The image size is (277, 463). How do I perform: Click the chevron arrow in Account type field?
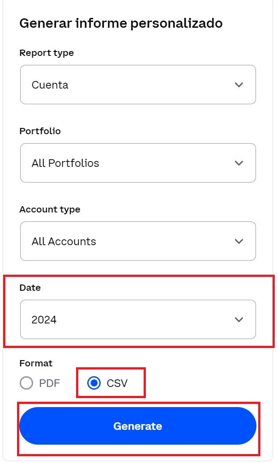point(239,242)
